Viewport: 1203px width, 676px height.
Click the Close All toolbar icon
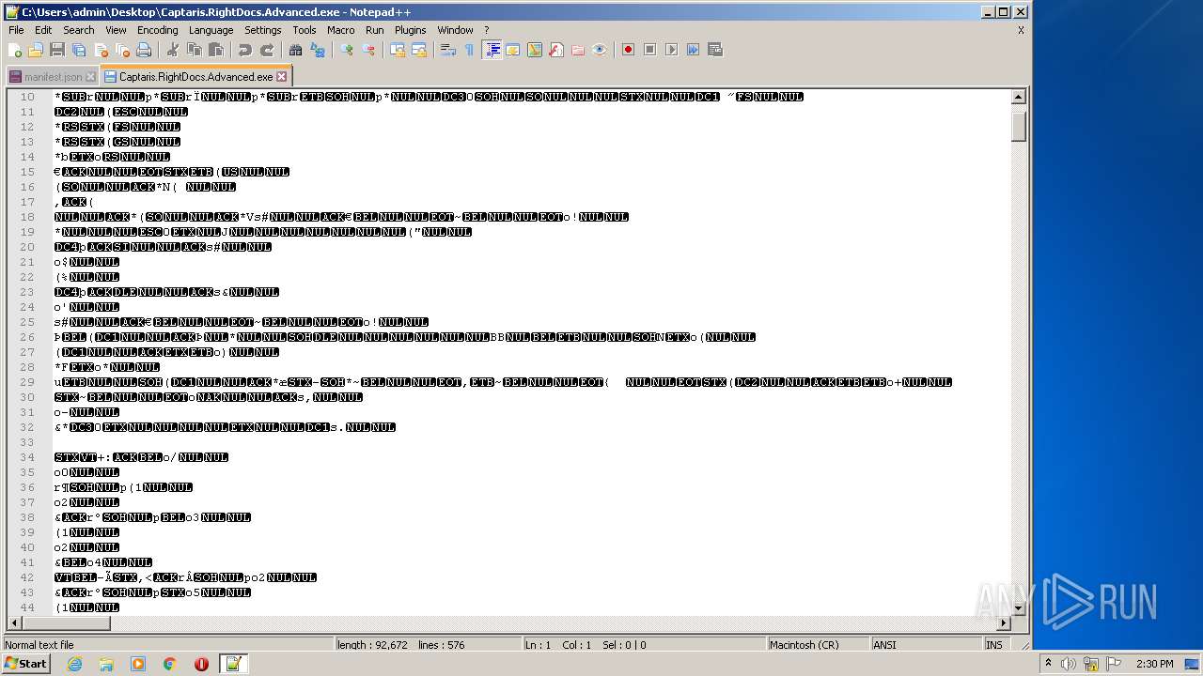tap(122, 50)
